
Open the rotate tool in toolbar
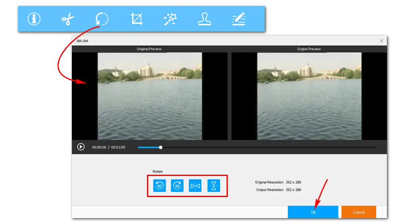(102, 19)
